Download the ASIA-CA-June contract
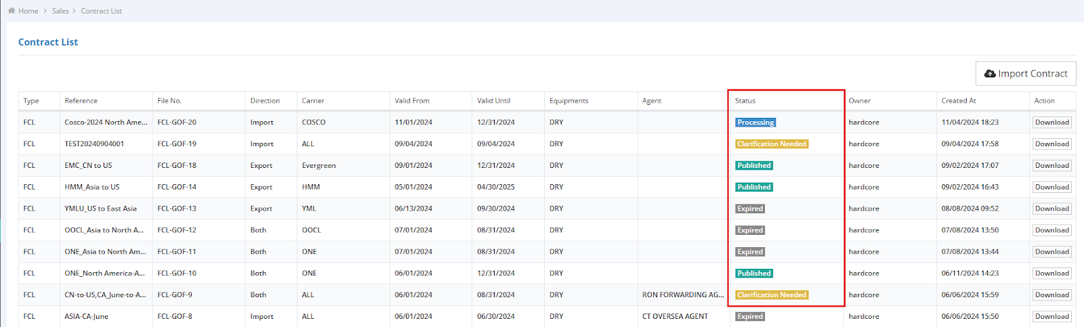The width and height of the screenshot is (1084, 327). click(1051, 317)
